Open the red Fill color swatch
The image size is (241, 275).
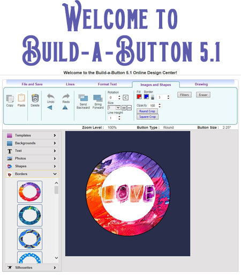(139, 96)
